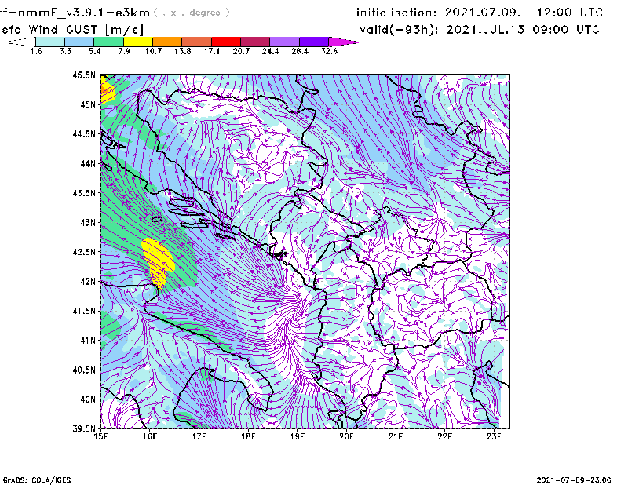This screenshot has width=628, height=485.
Task: Click legend value 20.7
Action: click(241, 51)
